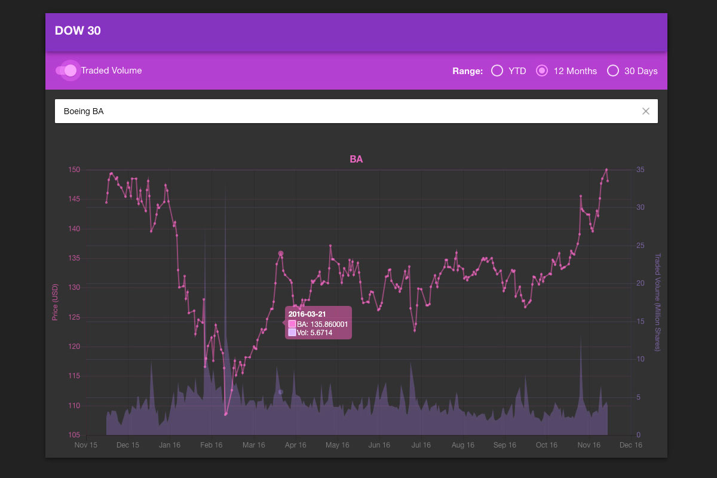Click the Traded Volume (Million Shares) axis label

pyautogui.click(x=657, y=302)
